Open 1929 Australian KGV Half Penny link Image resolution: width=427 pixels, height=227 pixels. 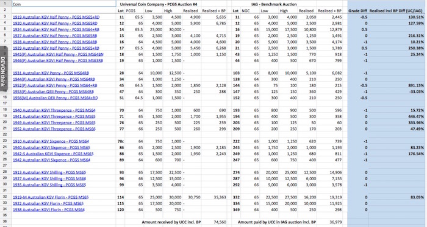[x=56, y=48]
